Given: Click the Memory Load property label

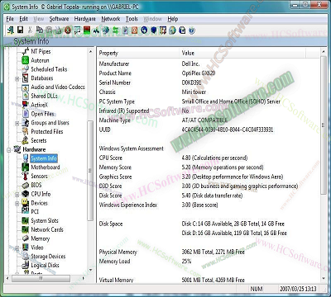Looking at the screenshot, I should click(x=114, y=262).
